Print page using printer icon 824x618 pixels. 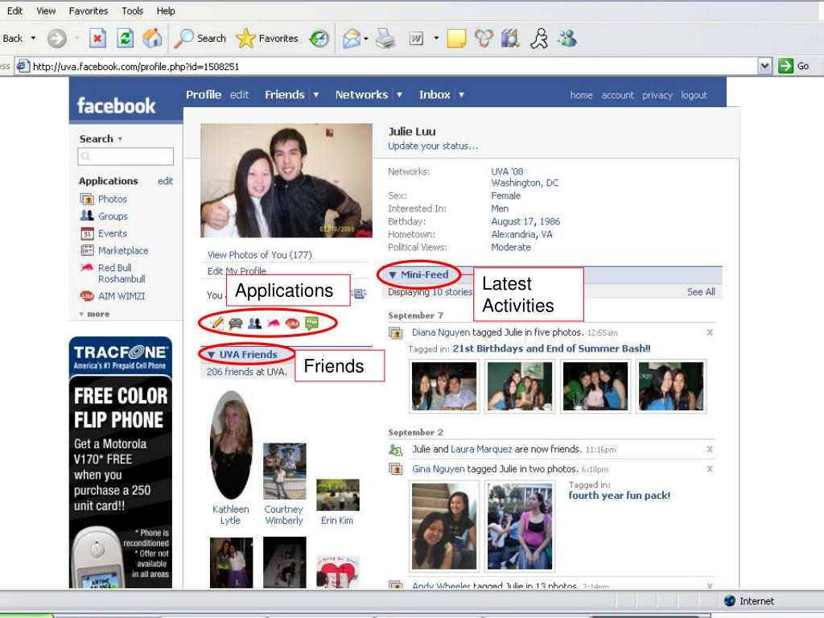point(385,39)
